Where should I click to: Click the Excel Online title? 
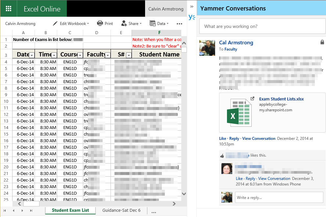(x=42, y=9)
